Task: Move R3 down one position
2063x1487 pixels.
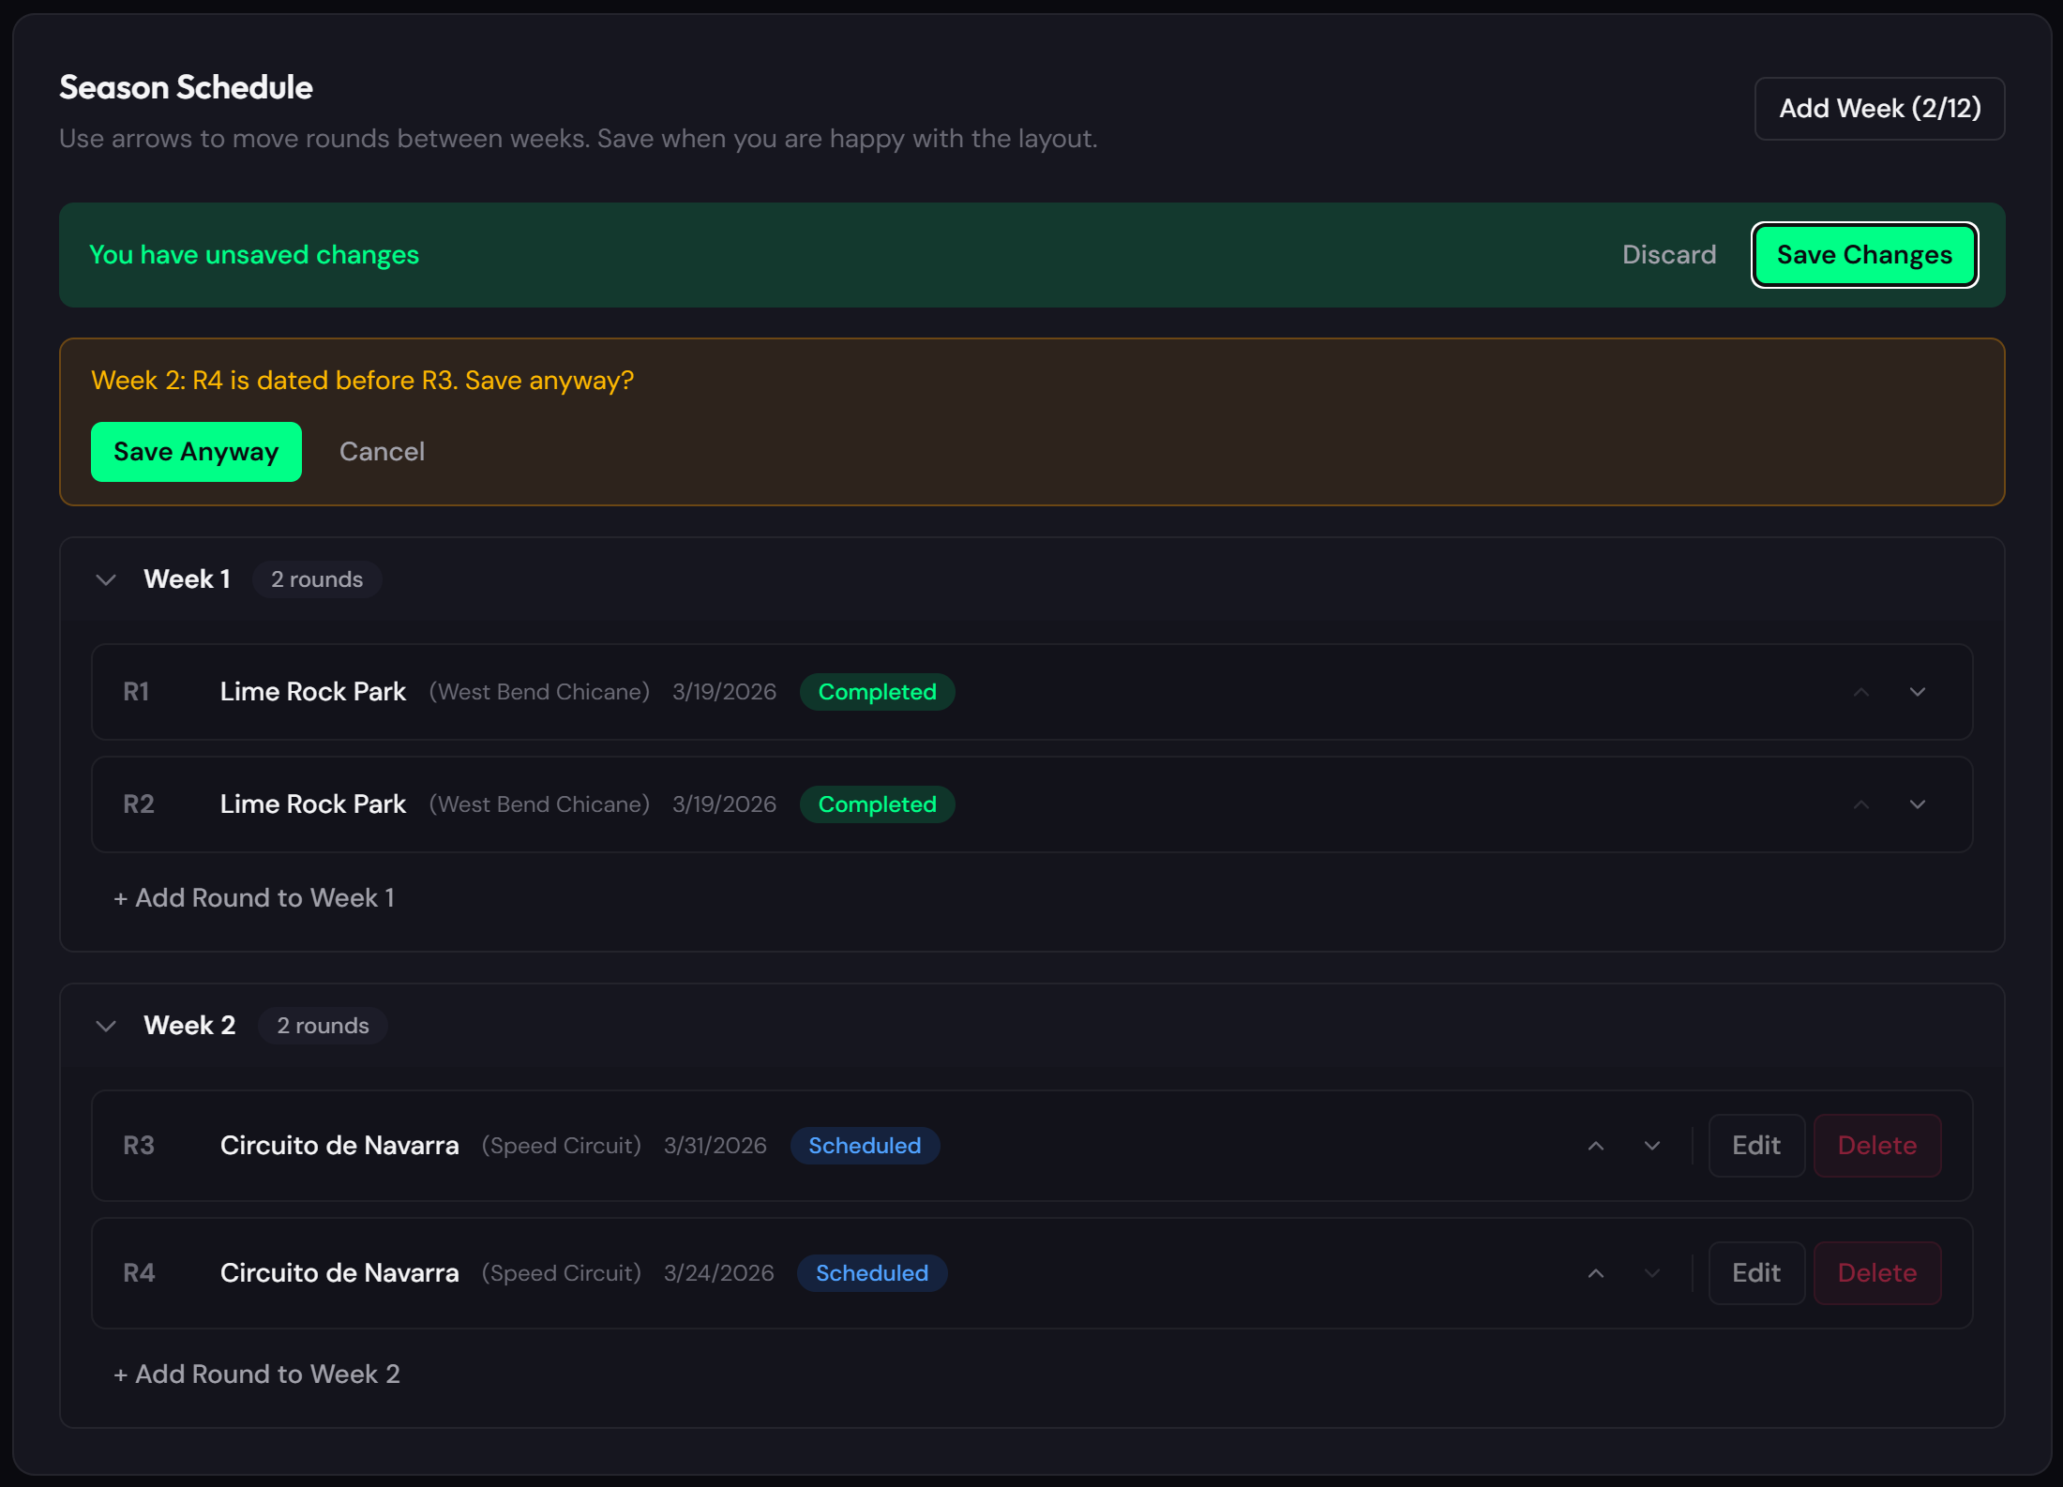Action: click(1652, 1146)
